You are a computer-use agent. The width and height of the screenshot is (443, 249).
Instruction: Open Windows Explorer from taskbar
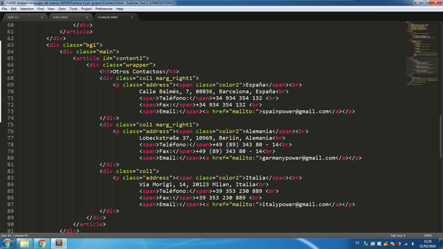pyautogui.click(x=25, y=243)
